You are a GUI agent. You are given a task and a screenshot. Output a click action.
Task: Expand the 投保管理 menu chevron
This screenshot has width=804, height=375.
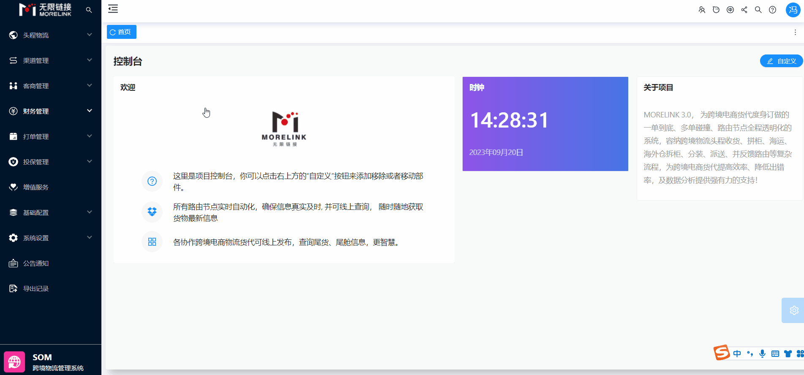point(90,161)
